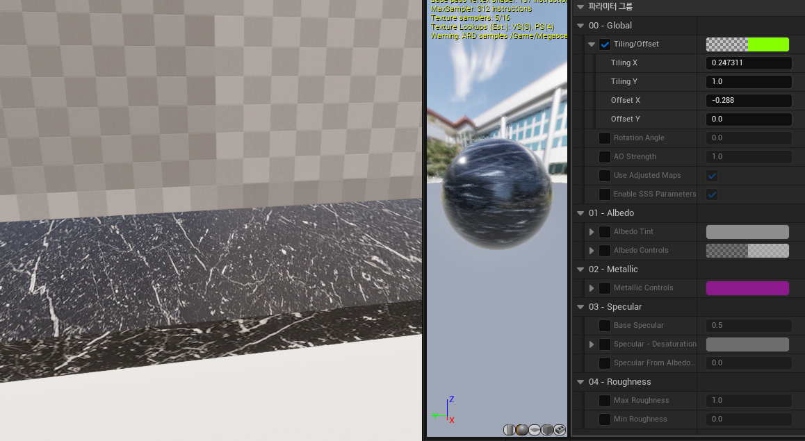This screenshot has height=441, width=805.
Task: Click the 'Offset Y' parameter label
Action: click(x=626, y=119)
